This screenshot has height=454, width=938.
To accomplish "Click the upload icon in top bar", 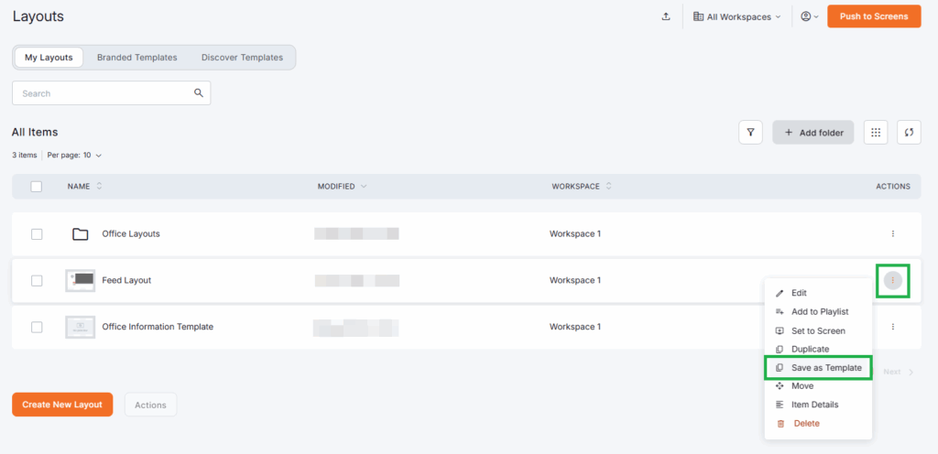I will (664, 16).
